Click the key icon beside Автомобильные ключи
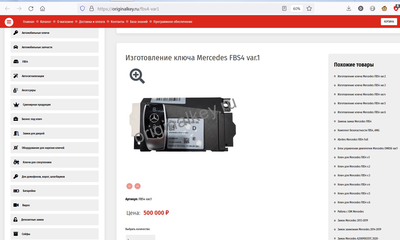The image size is (400, 240). point(16,32)
